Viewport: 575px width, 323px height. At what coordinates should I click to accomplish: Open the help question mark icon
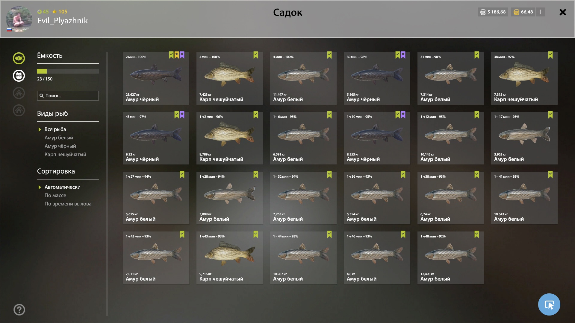[x=19, y=310]
